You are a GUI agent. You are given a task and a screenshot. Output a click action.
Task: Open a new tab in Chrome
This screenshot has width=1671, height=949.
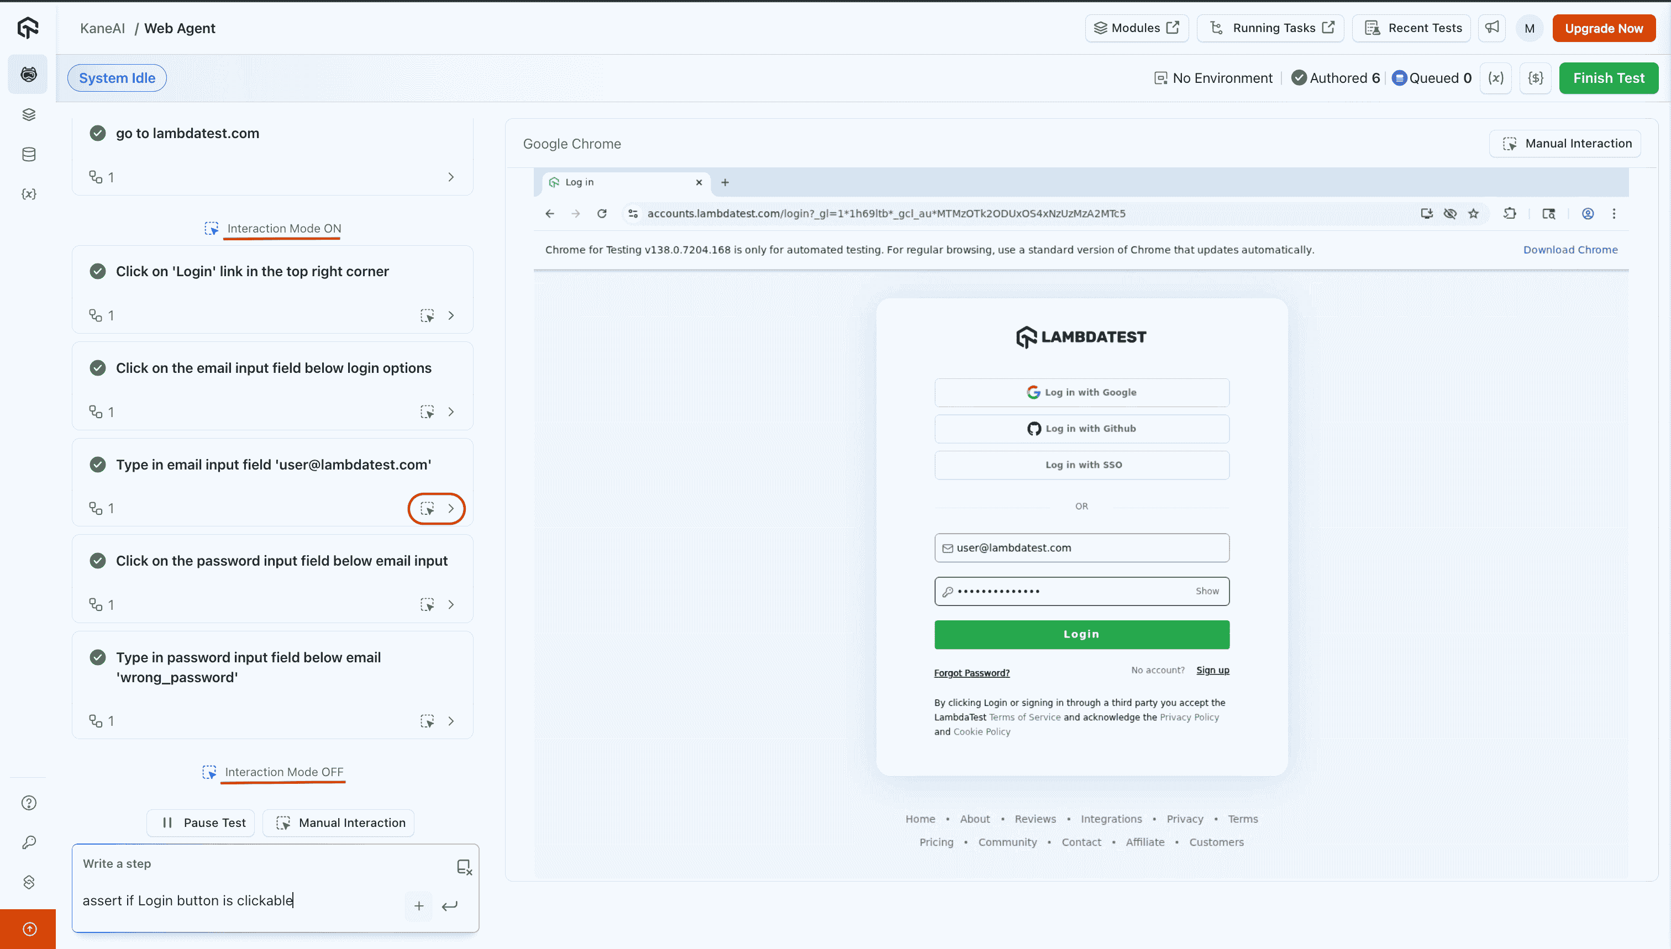click(725, 182)
